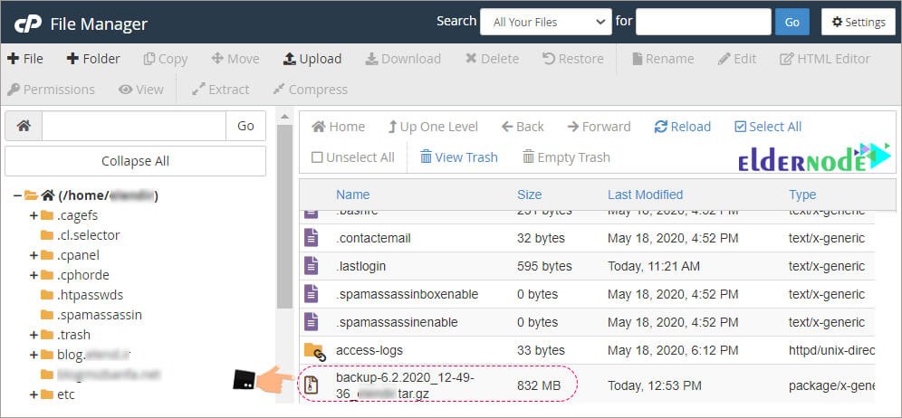The image size is (902, 418).
Task: Expand the .cagefs folder in the tree
Action: (34, 215)
